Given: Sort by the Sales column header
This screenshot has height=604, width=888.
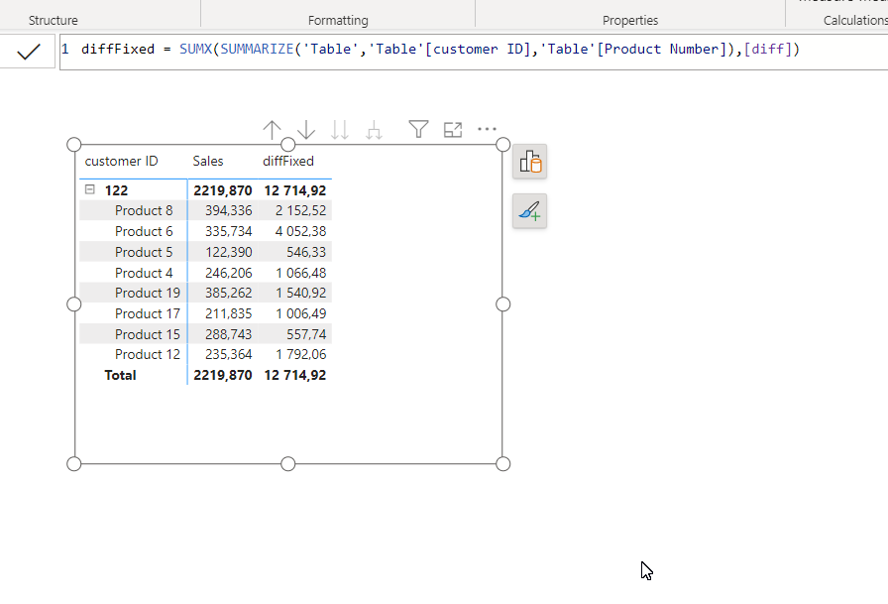Looking at the screenshot, I should [x=208, y=161].
